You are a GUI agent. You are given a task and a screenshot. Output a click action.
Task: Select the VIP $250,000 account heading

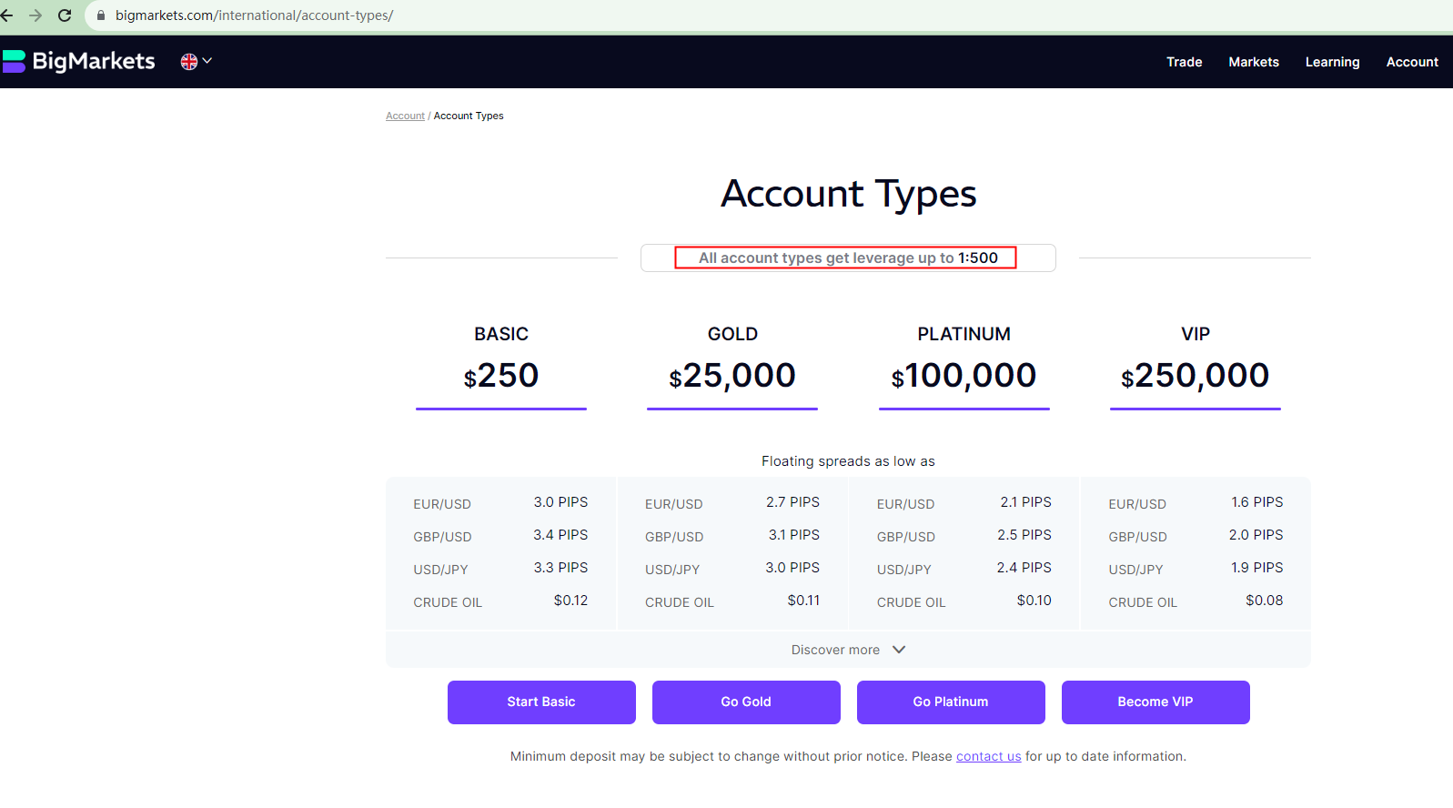pos(1195,357)
